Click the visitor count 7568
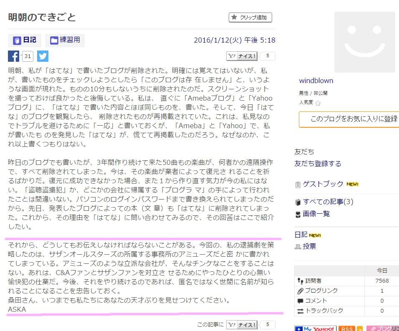The width and height of the screenshot is (399, 331). coord(382,280)
